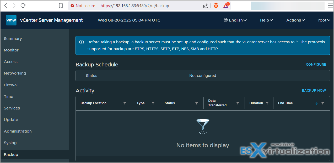Sort by Backup Location column header
Screen dimensions: 334x163
[x=93, y=103]
